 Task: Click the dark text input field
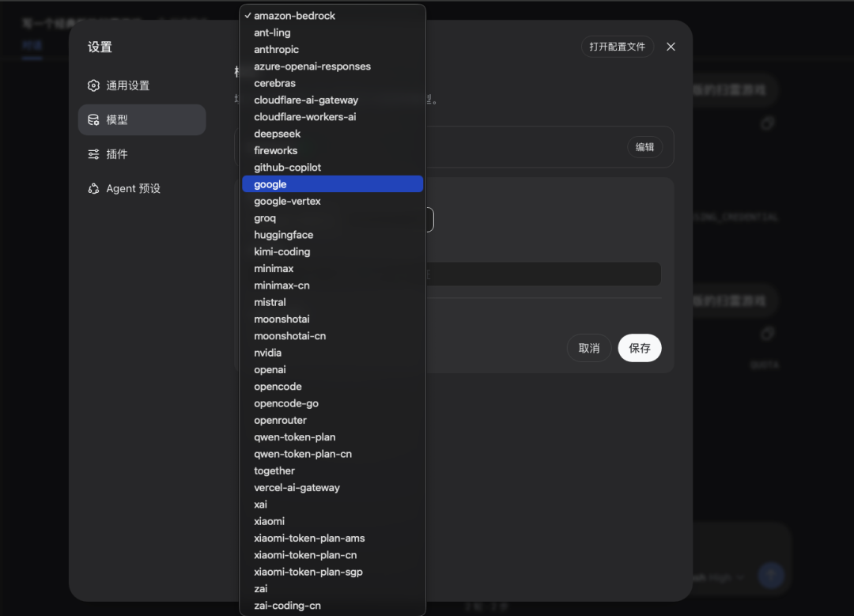click(x=543, y=274)
